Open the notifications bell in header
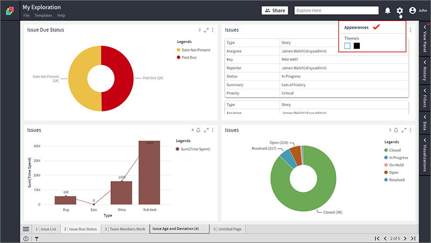 pyautogui.click(x=387, y=10)
